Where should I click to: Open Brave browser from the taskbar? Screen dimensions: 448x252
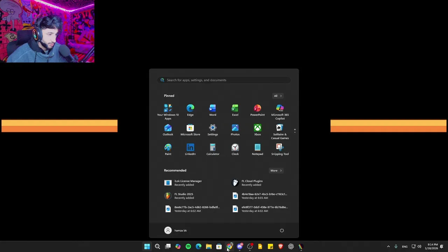coord(280,246)
